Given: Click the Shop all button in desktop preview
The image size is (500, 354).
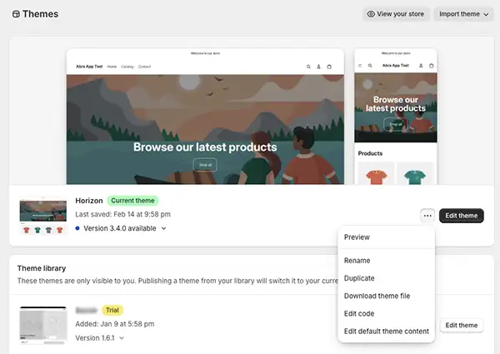Looking at the screenshot, I should pyautogui.click(x=205, y=165).
